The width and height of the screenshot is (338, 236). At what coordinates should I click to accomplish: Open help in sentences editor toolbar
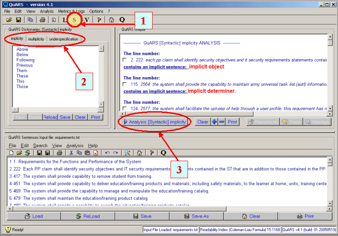pyautogui.click(x=151, y=153)
